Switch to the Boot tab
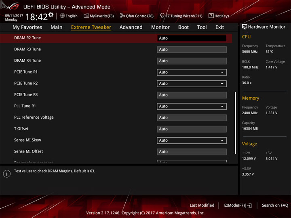This screenshot has height=218, width=291. point(183,27)
